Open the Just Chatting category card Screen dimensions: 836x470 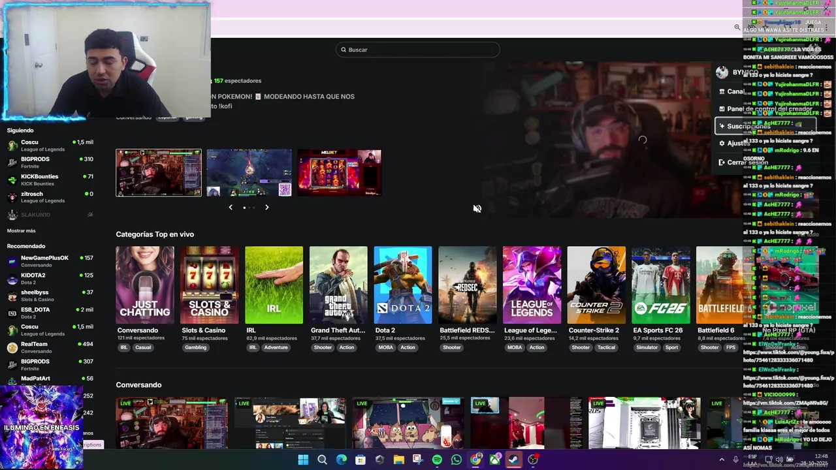point(145,285)
